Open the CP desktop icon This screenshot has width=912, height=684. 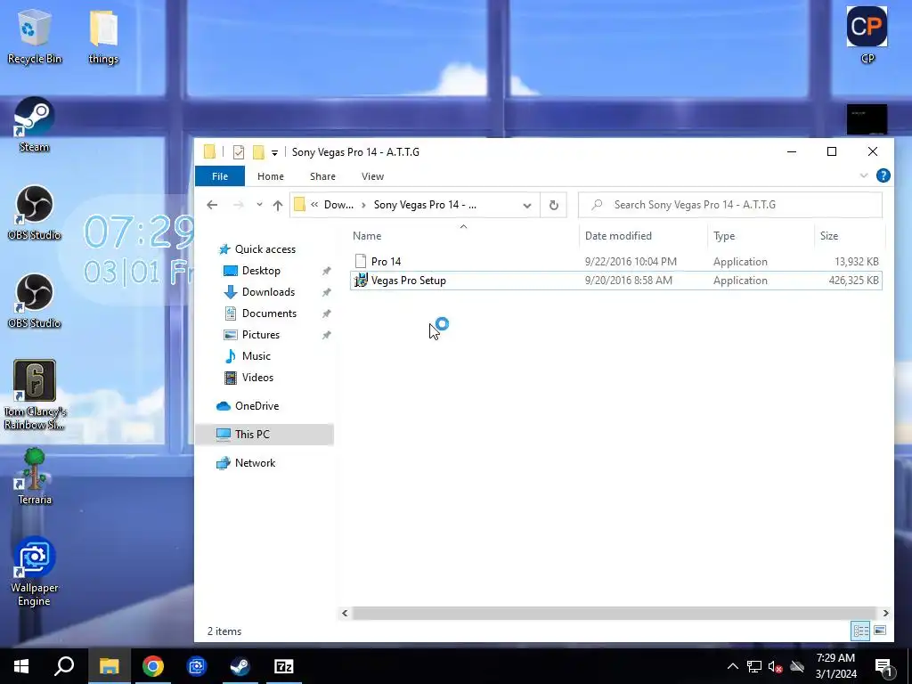pos(867,35)
